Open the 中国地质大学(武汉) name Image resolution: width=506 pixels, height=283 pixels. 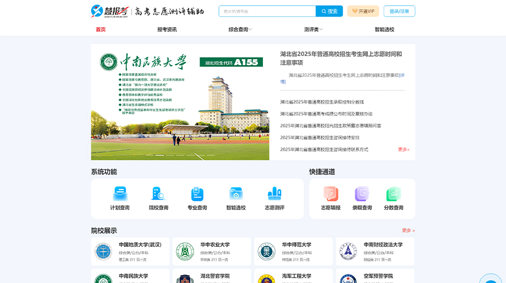tap(140, 245)
